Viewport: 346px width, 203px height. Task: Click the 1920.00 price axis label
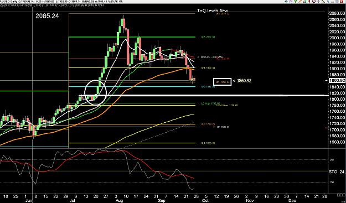pyautogui.click(x=337, y=63)
